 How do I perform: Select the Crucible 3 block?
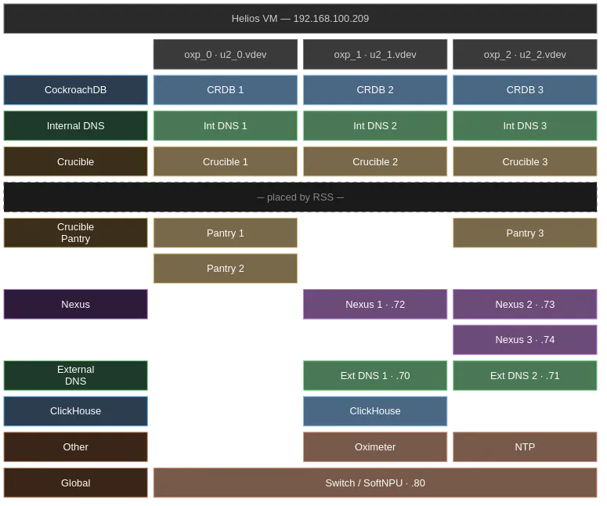tap(525, 162)
